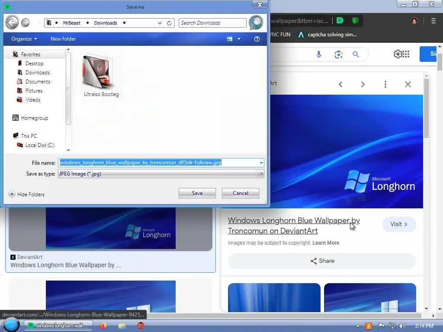Click the Search Downloads field

(212, 23)
